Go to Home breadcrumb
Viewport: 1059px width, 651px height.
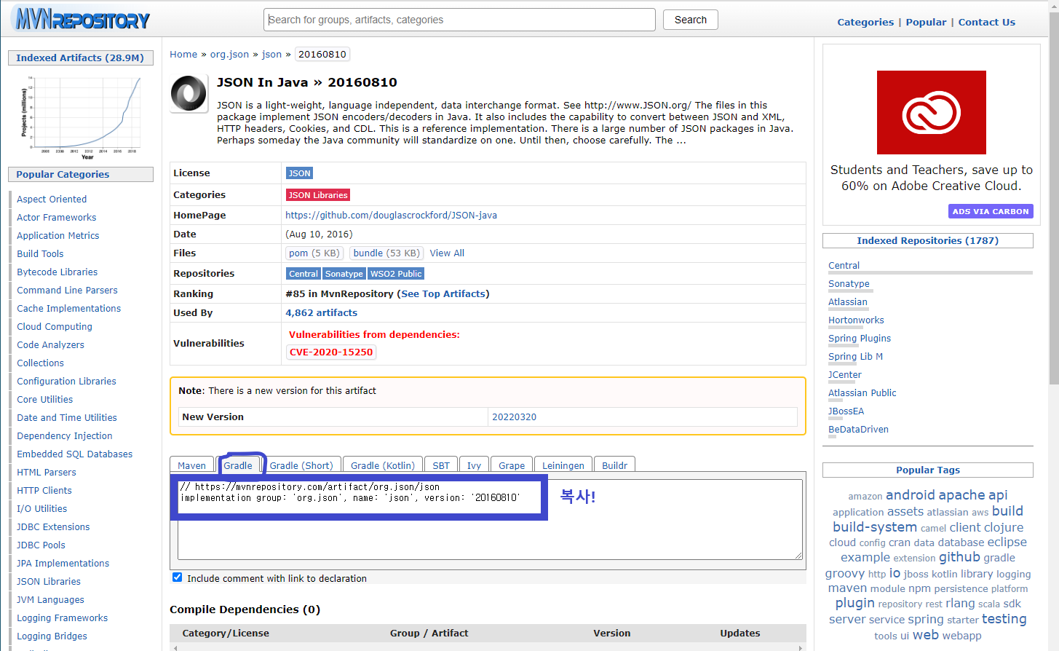coord(183,54)
